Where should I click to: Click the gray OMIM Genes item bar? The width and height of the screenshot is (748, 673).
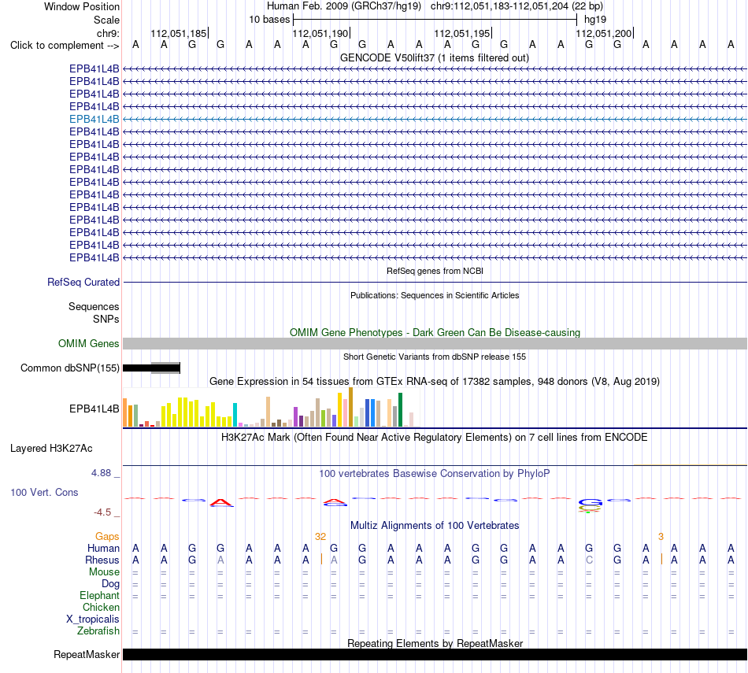tap(435, 343)
